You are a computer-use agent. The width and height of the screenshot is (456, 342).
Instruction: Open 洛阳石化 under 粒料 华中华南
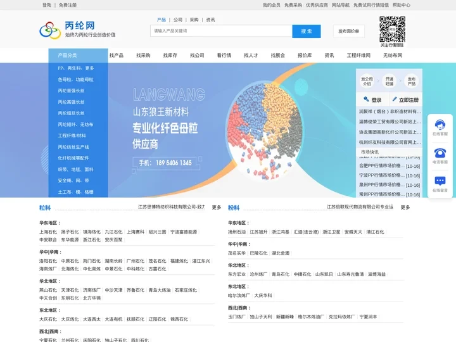coord(48,261)
